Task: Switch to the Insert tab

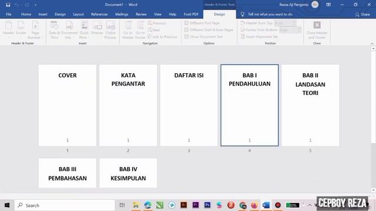Action: pos(43,14)
